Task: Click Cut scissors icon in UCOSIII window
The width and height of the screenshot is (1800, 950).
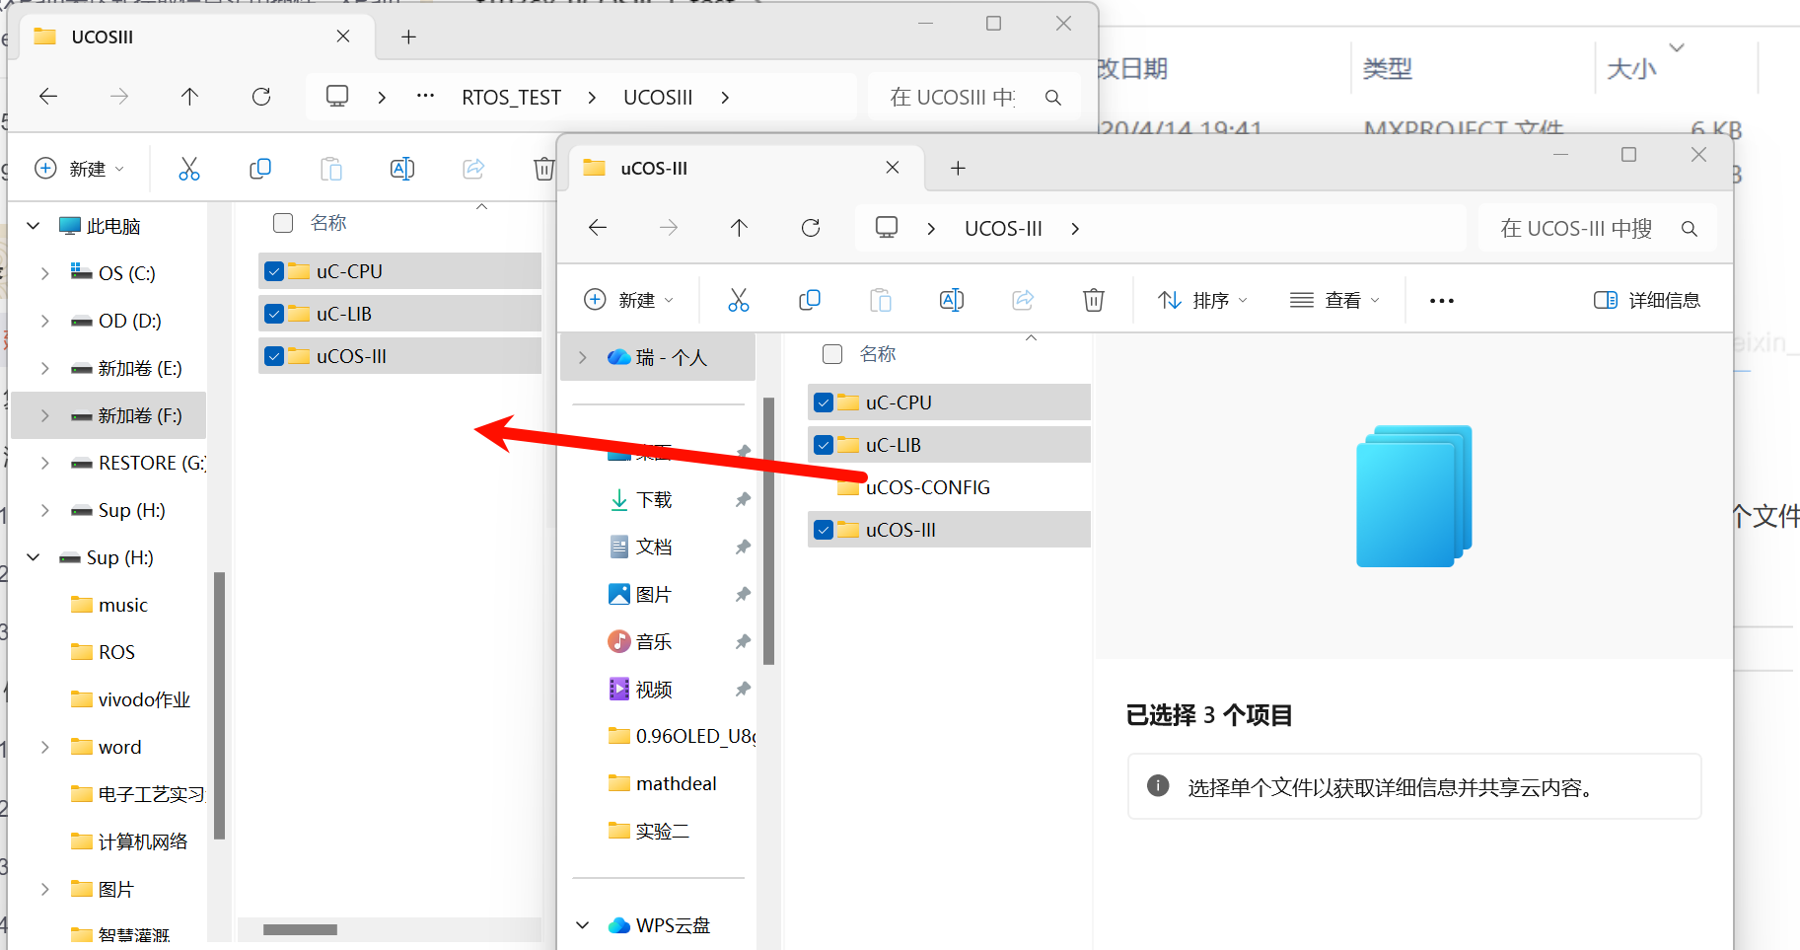Action: click(x=189, y=169)
